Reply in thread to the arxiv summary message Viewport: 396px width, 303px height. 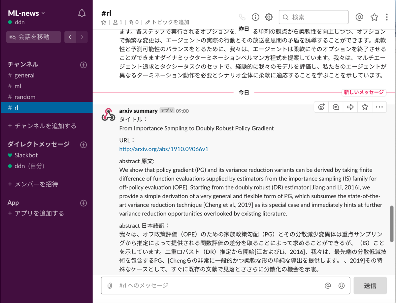point(335,107)
